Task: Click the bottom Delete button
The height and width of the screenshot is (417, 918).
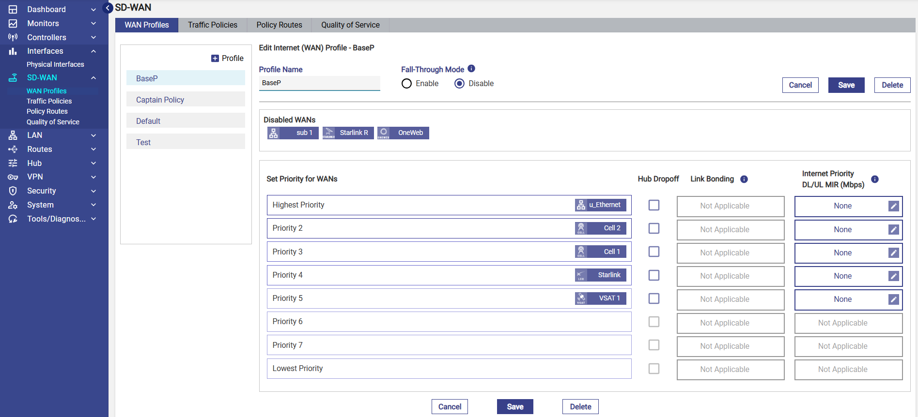Action: [580, 407]
